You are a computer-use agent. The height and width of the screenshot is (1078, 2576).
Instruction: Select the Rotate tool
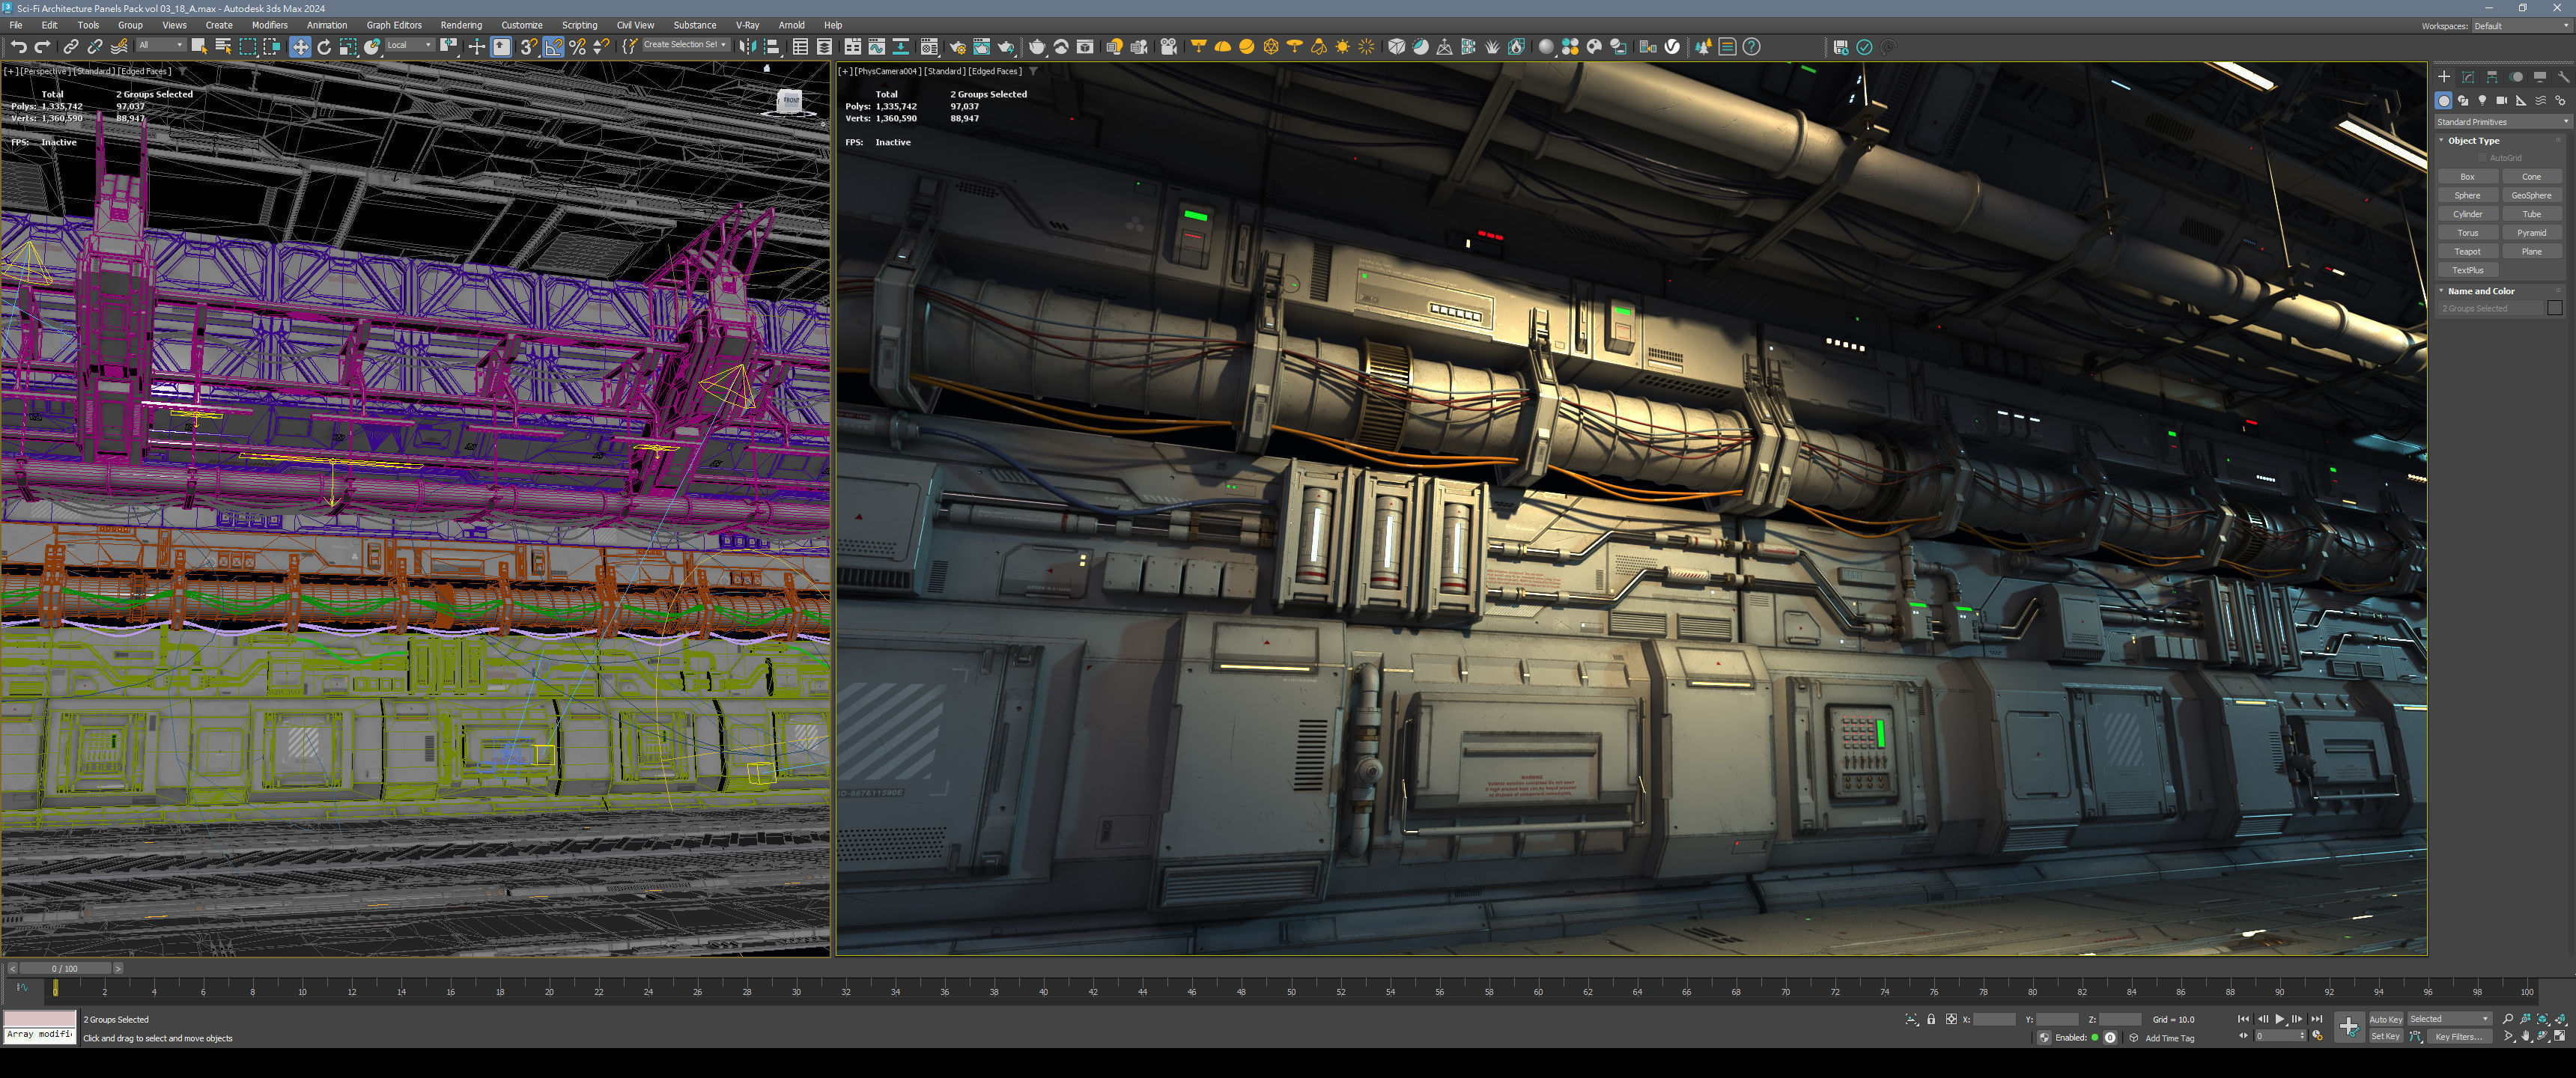pyautogui.click(x=324, y=47)
